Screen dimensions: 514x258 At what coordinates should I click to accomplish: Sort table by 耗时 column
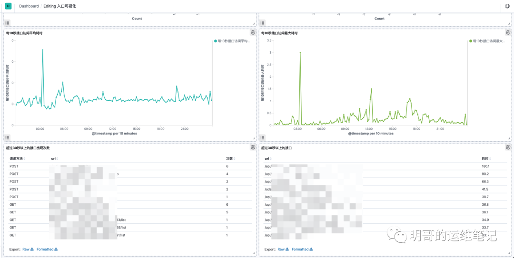tap(486, 159)
